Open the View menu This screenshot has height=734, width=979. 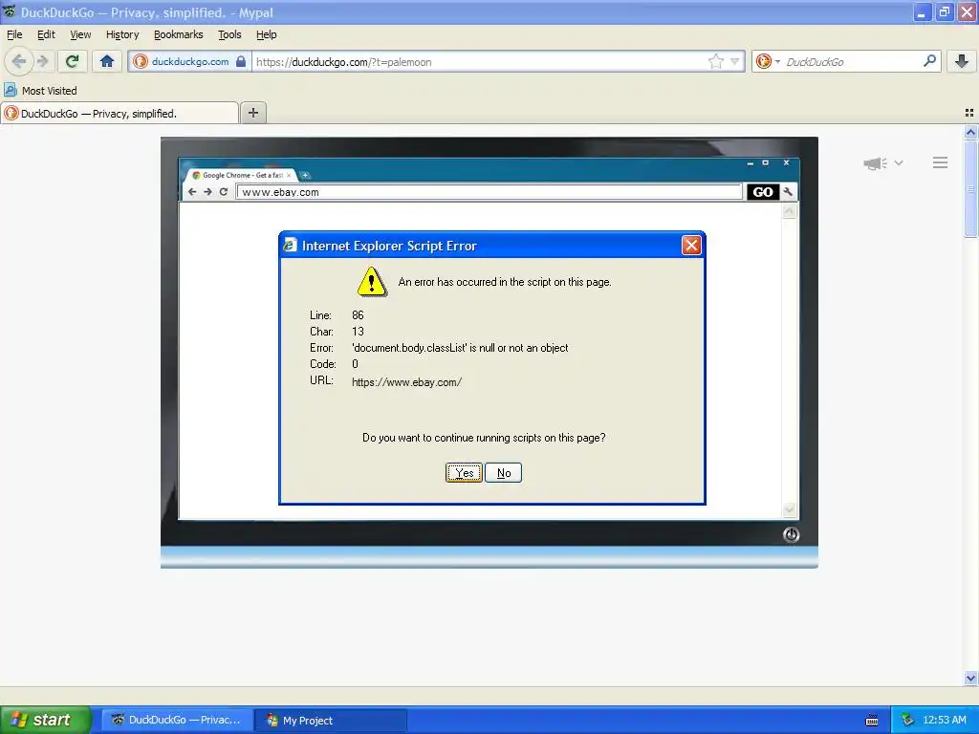tap(80, 34)
